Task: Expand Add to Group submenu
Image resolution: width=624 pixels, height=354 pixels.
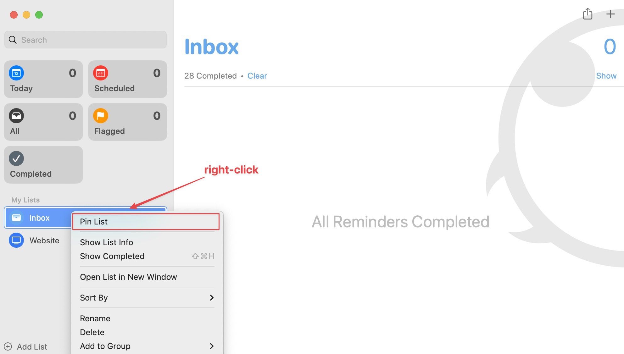Action: [x=212, y=346]
